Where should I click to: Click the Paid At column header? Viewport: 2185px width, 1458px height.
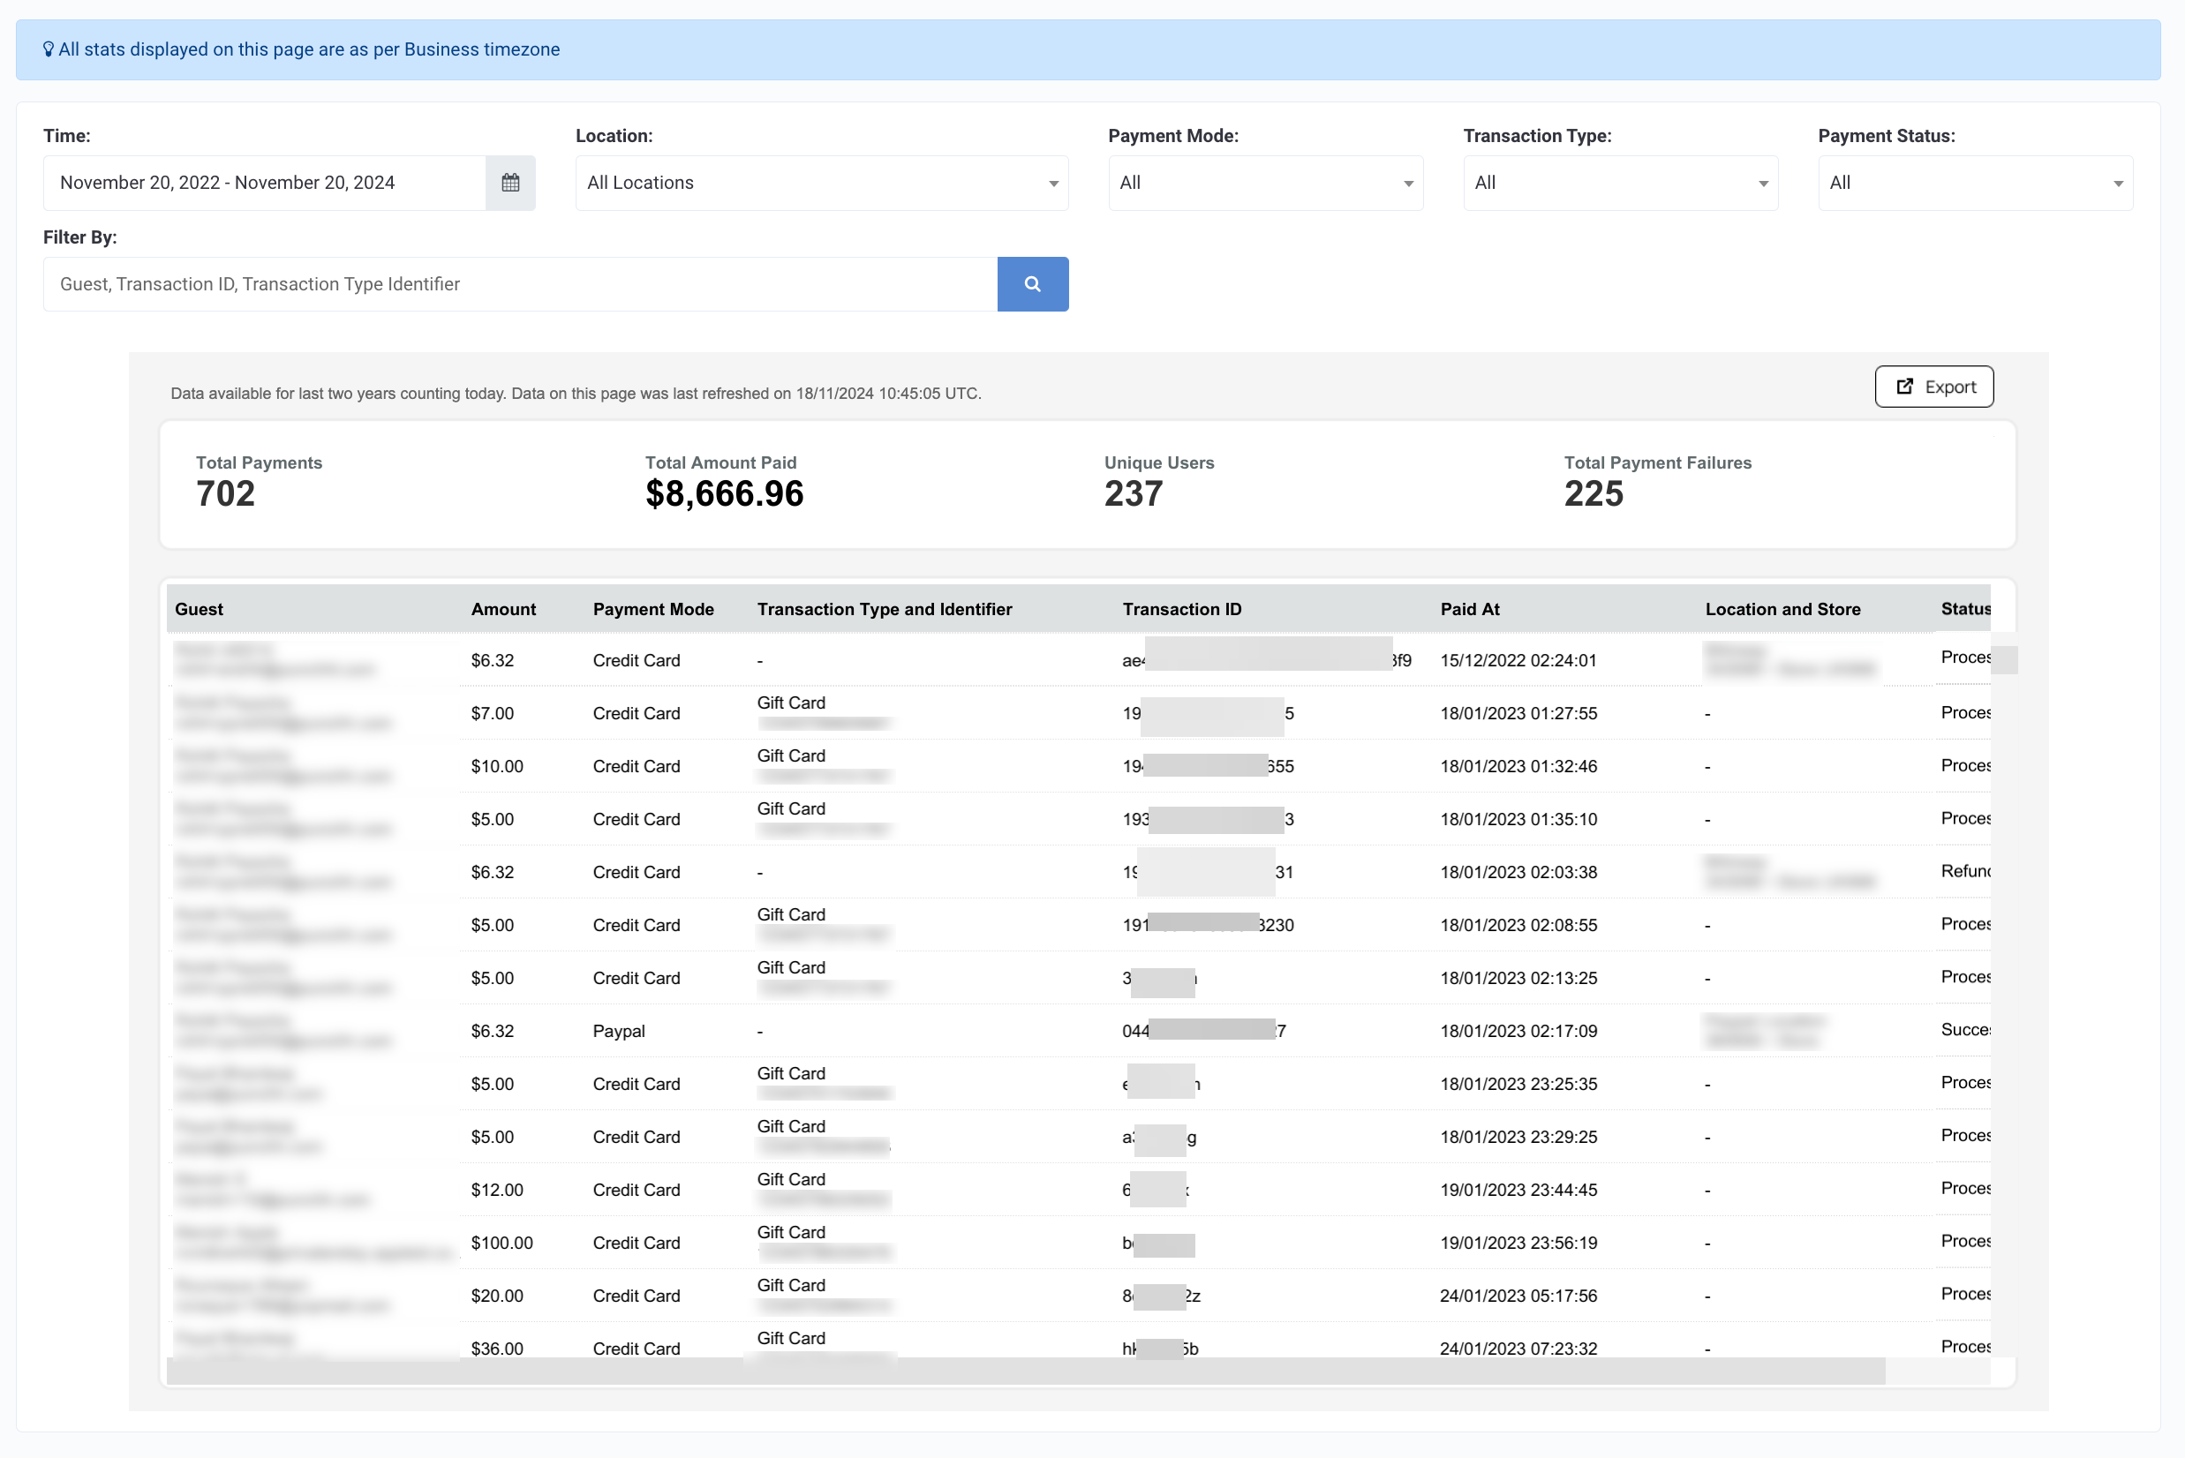click(x=1470, y=609)
